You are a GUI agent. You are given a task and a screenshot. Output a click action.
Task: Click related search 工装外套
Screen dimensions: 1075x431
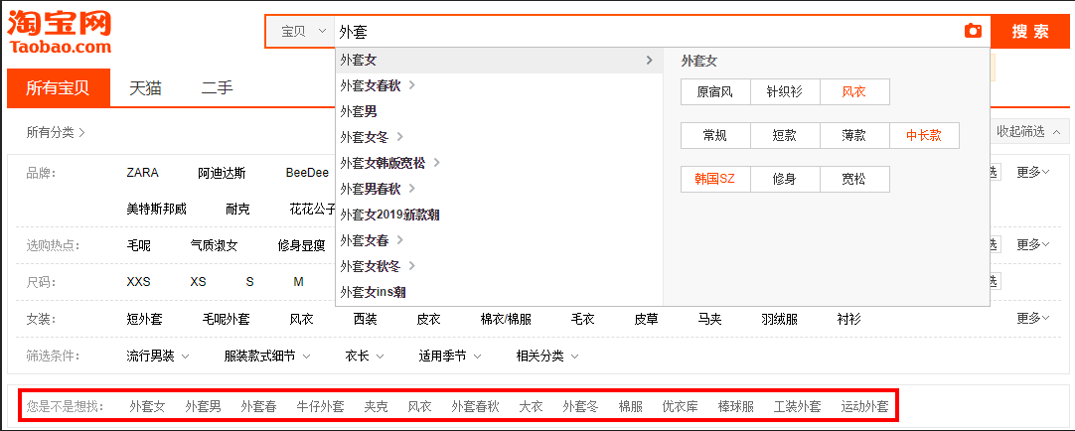[798, 407]
